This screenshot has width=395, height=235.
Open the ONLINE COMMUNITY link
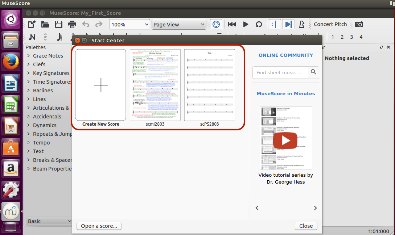click(286, 55)
